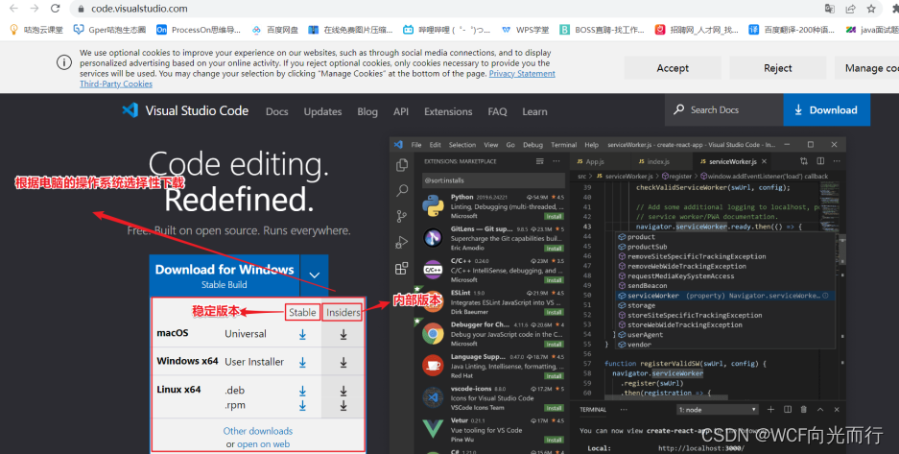Switch to the App.js editor tab
The height and width of the screenshot is (454, 899).
[591, 161]
